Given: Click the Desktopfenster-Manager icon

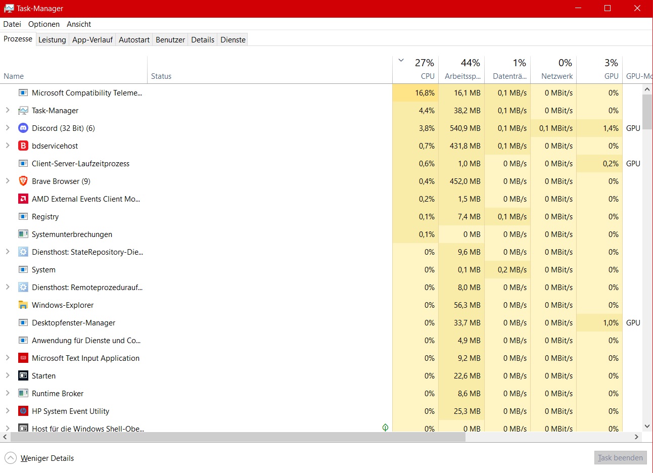Looking at the screenshot, I should pyautogui.click(x=23, y=323).
